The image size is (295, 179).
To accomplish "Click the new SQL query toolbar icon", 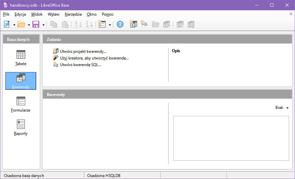I will [144, 24].
